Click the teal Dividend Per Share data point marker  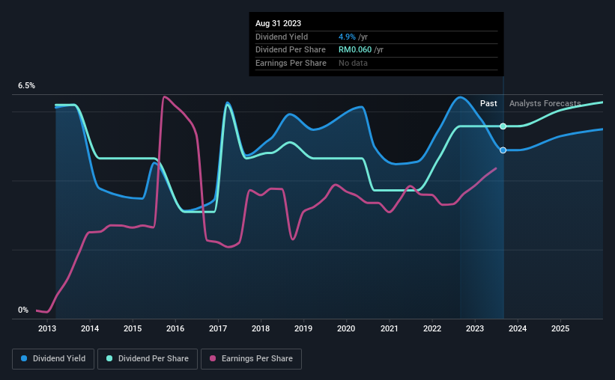[503, 126]
